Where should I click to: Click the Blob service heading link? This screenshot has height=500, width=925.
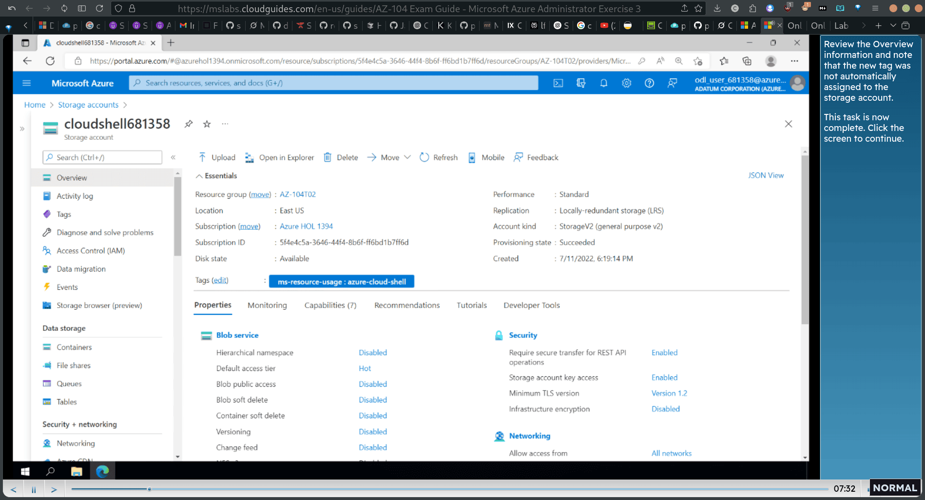coord(237,335)
